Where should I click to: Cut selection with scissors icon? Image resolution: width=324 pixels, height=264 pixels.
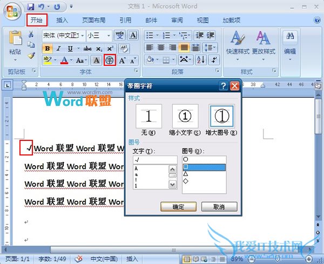coord(31,34)
